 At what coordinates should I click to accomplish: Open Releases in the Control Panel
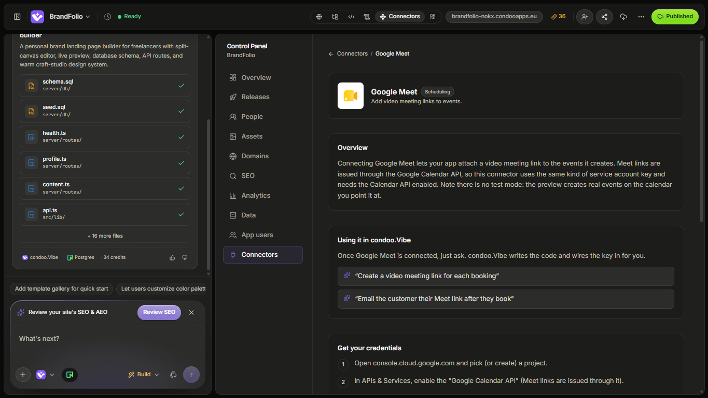click(x=263, y=97)
